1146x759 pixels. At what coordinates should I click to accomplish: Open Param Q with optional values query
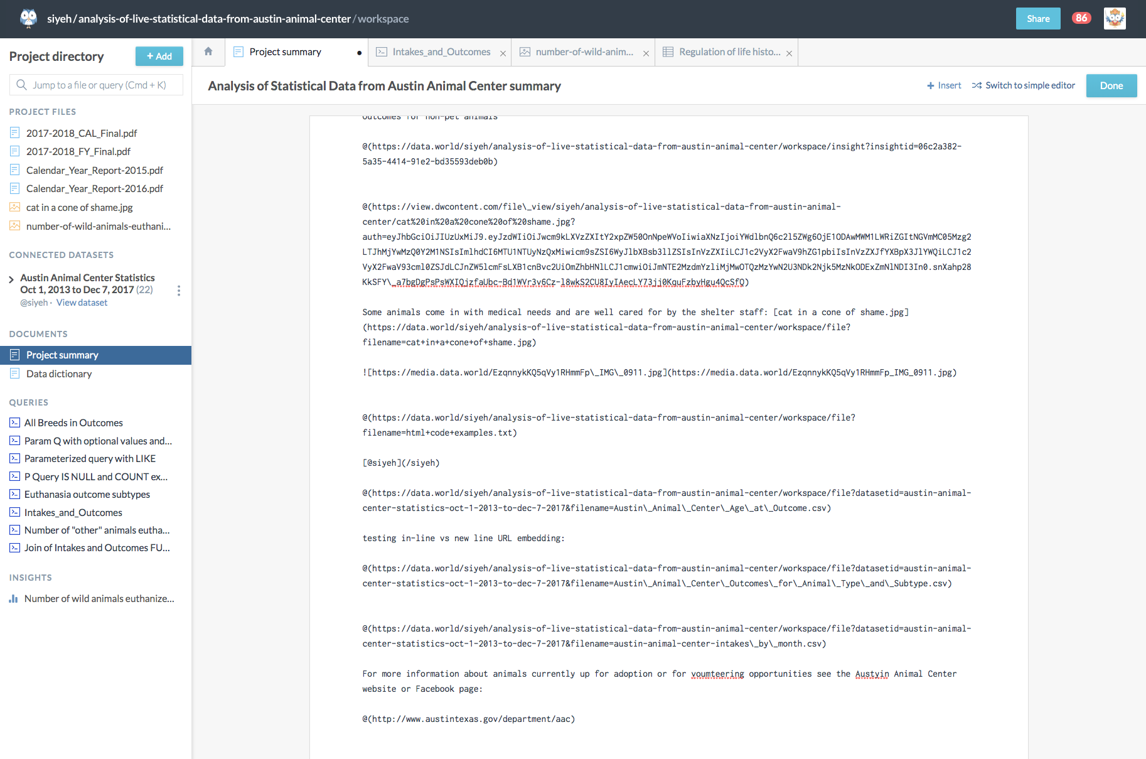98,441
